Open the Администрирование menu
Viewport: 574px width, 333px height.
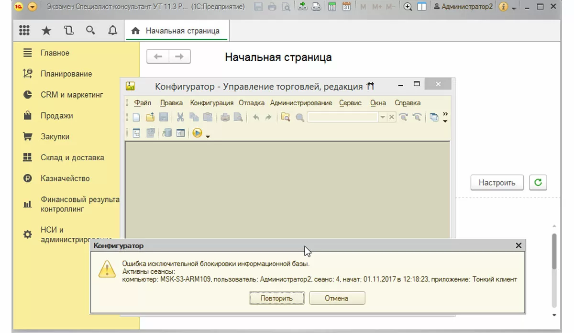301,103
